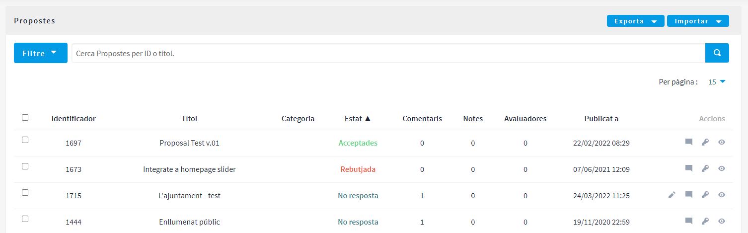Viewport: 748px width, 233px height.
Task: Click the magnifier search button
Action: [x=717, y=53]
